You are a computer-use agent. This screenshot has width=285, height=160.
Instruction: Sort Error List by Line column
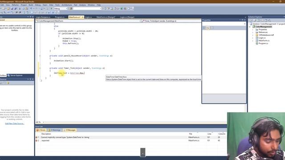pyautogui.click(x=209, y=134)
